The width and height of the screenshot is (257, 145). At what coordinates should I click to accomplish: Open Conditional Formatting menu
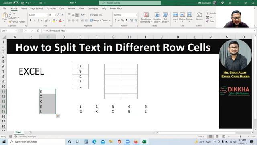[146, 17]
